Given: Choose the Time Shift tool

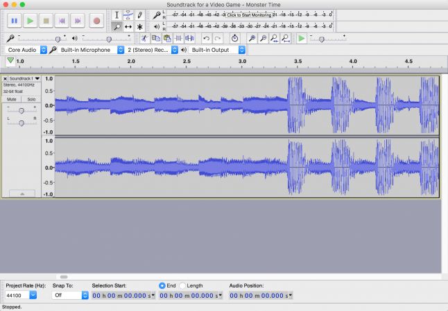Looking at the screenshot, I should point(128,26).
